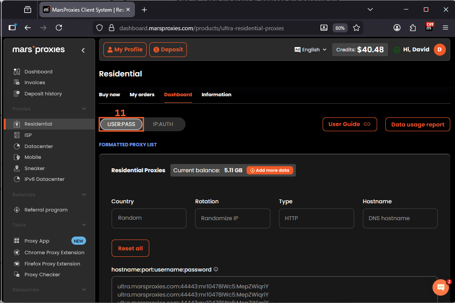Open the Datacenter icon in sidebar
Image resolution: width=455 pixels, height=303 pixels.
17,146
